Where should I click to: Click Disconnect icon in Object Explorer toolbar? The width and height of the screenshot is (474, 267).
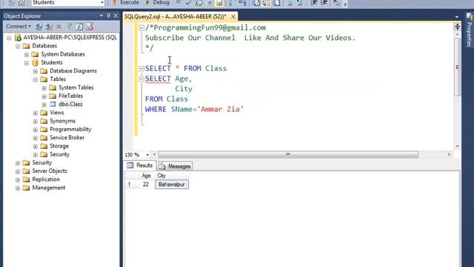click(49, 27)
